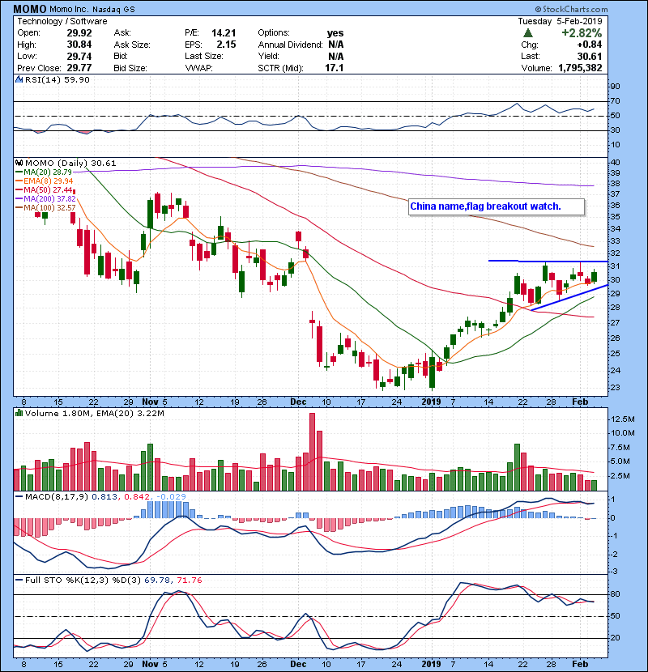
Task: Click the RSI(14) value 59.90
Action: click(x=78, y=79)
